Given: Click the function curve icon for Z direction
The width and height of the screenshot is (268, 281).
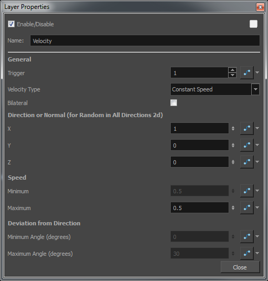Looking at the screenshot, I should click(x=247, y=162).
